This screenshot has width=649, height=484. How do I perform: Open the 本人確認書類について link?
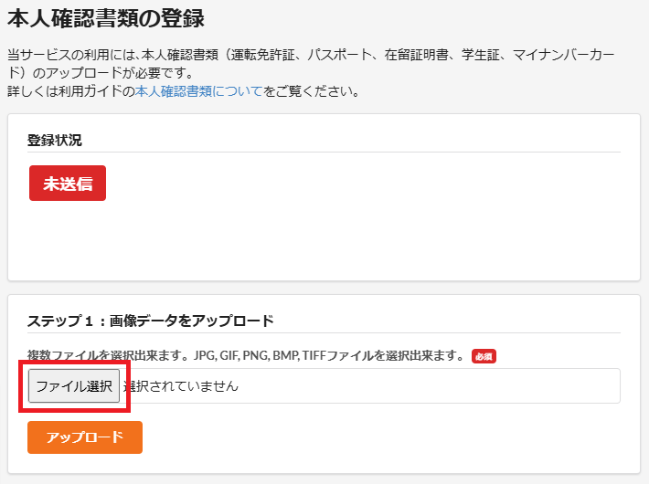(x=198, y=91)
